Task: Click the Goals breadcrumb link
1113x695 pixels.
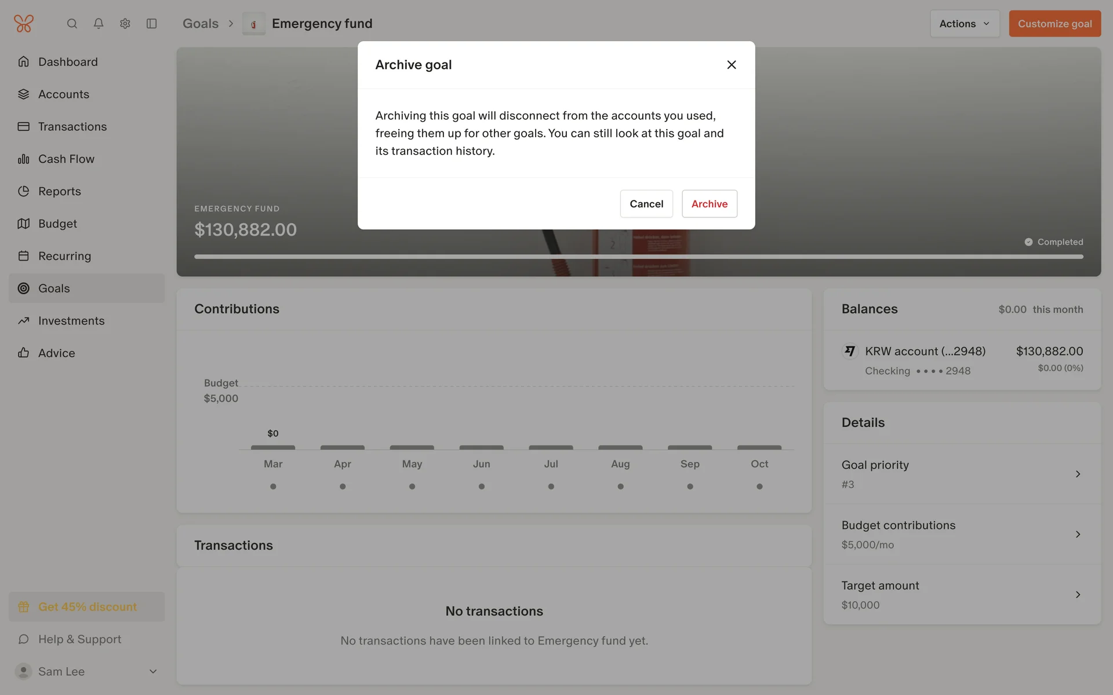Action: (201, 24)
